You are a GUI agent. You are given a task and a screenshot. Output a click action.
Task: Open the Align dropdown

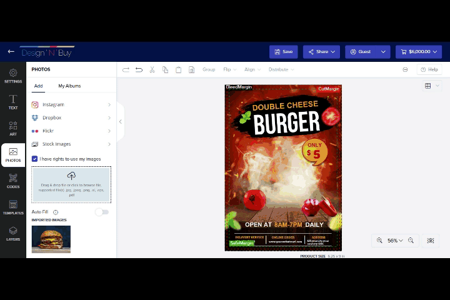252,69
